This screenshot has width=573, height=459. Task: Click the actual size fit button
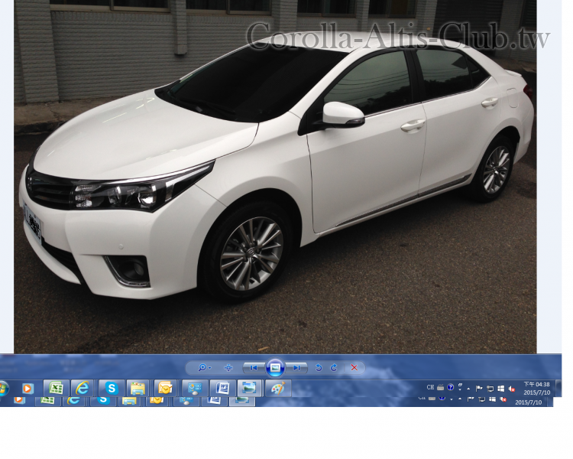point(228,367)
